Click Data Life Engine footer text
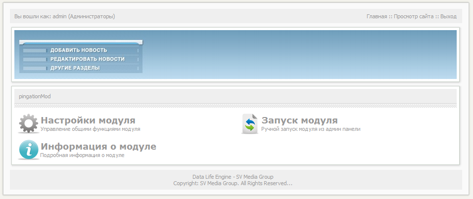Viewport: 473px width, 199px height. [233, 177]
